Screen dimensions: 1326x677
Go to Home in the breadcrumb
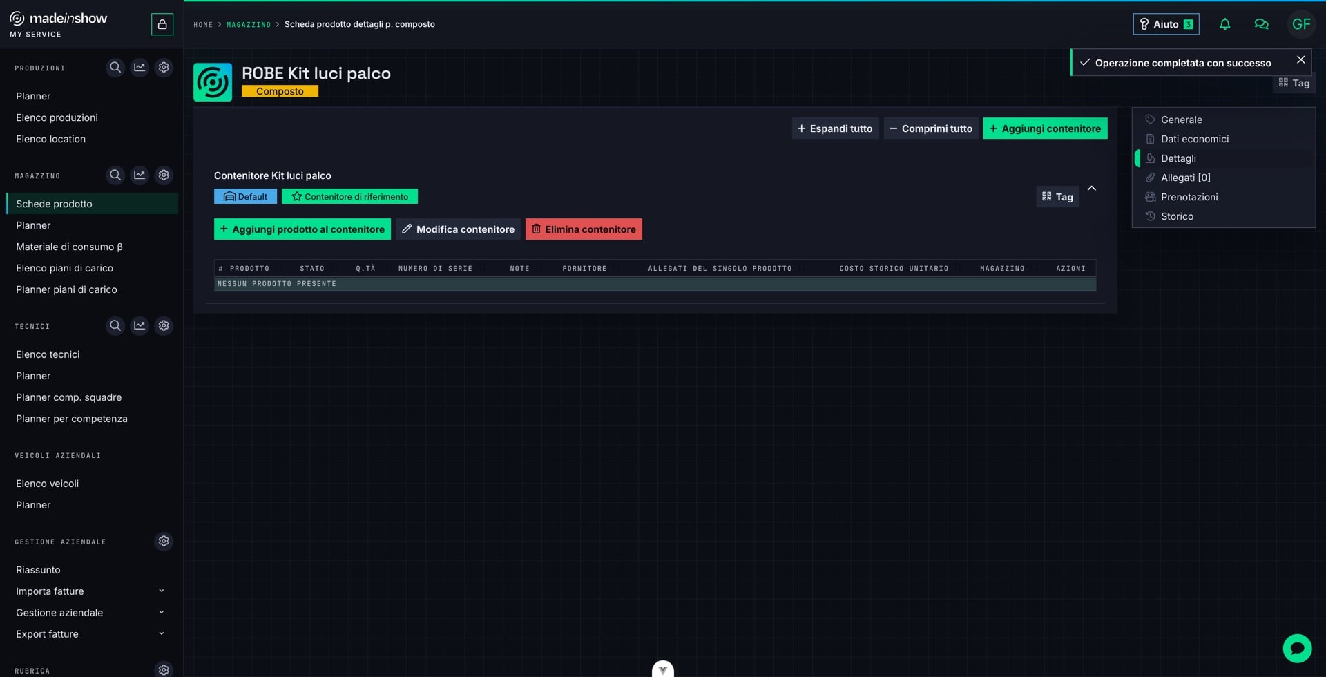(203, 25)
